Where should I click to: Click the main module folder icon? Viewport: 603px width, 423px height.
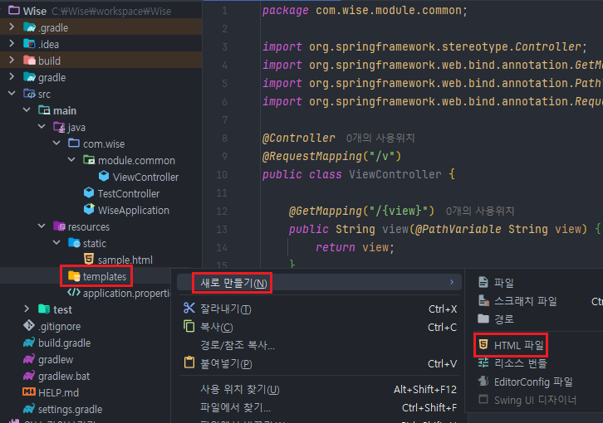point(44,110)
